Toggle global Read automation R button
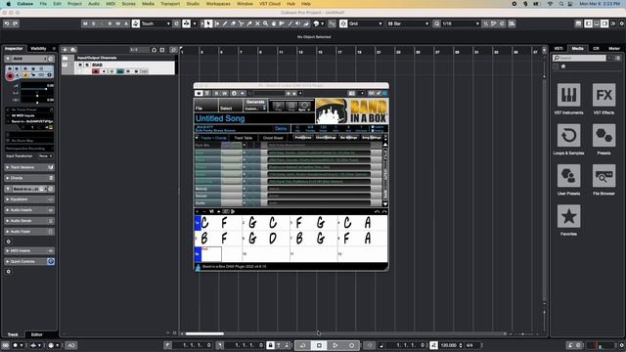 point(110,23)
